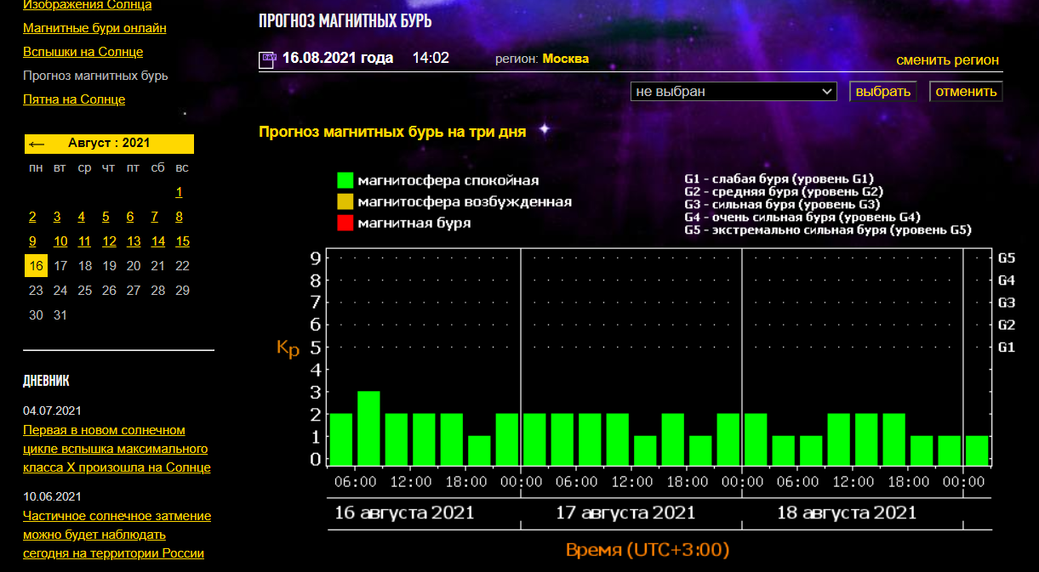Click the yellow 'магнитосфера возбужденная' legend square
The width and height of the screenshot is (1039, 572).
tap(345, 202)
